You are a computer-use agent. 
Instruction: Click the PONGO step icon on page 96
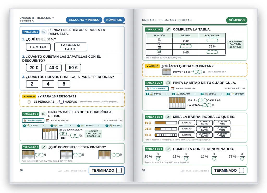point(28,125)
